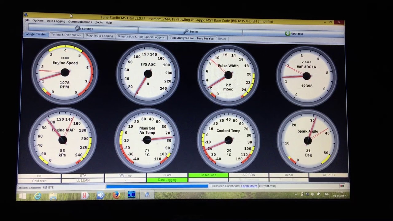Screen dimensions: 393x221
Task: Click the Cold start status indicator
Action: pos(40,181)
